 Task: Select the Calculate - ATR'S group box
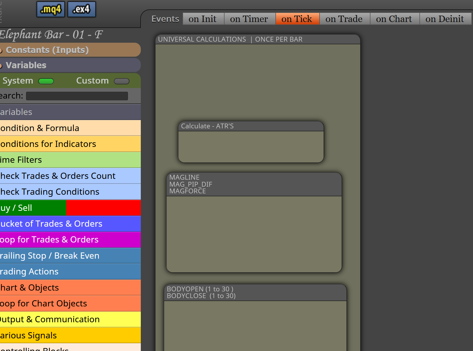[x=251, y=142]
